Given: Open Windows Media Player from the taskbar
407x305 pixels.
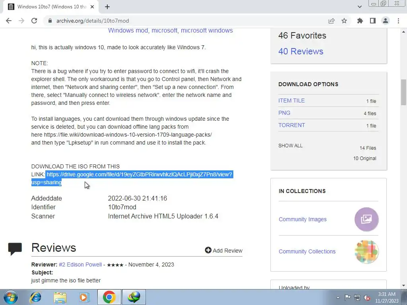Looking at the screenshot, I should click(84, 297).
